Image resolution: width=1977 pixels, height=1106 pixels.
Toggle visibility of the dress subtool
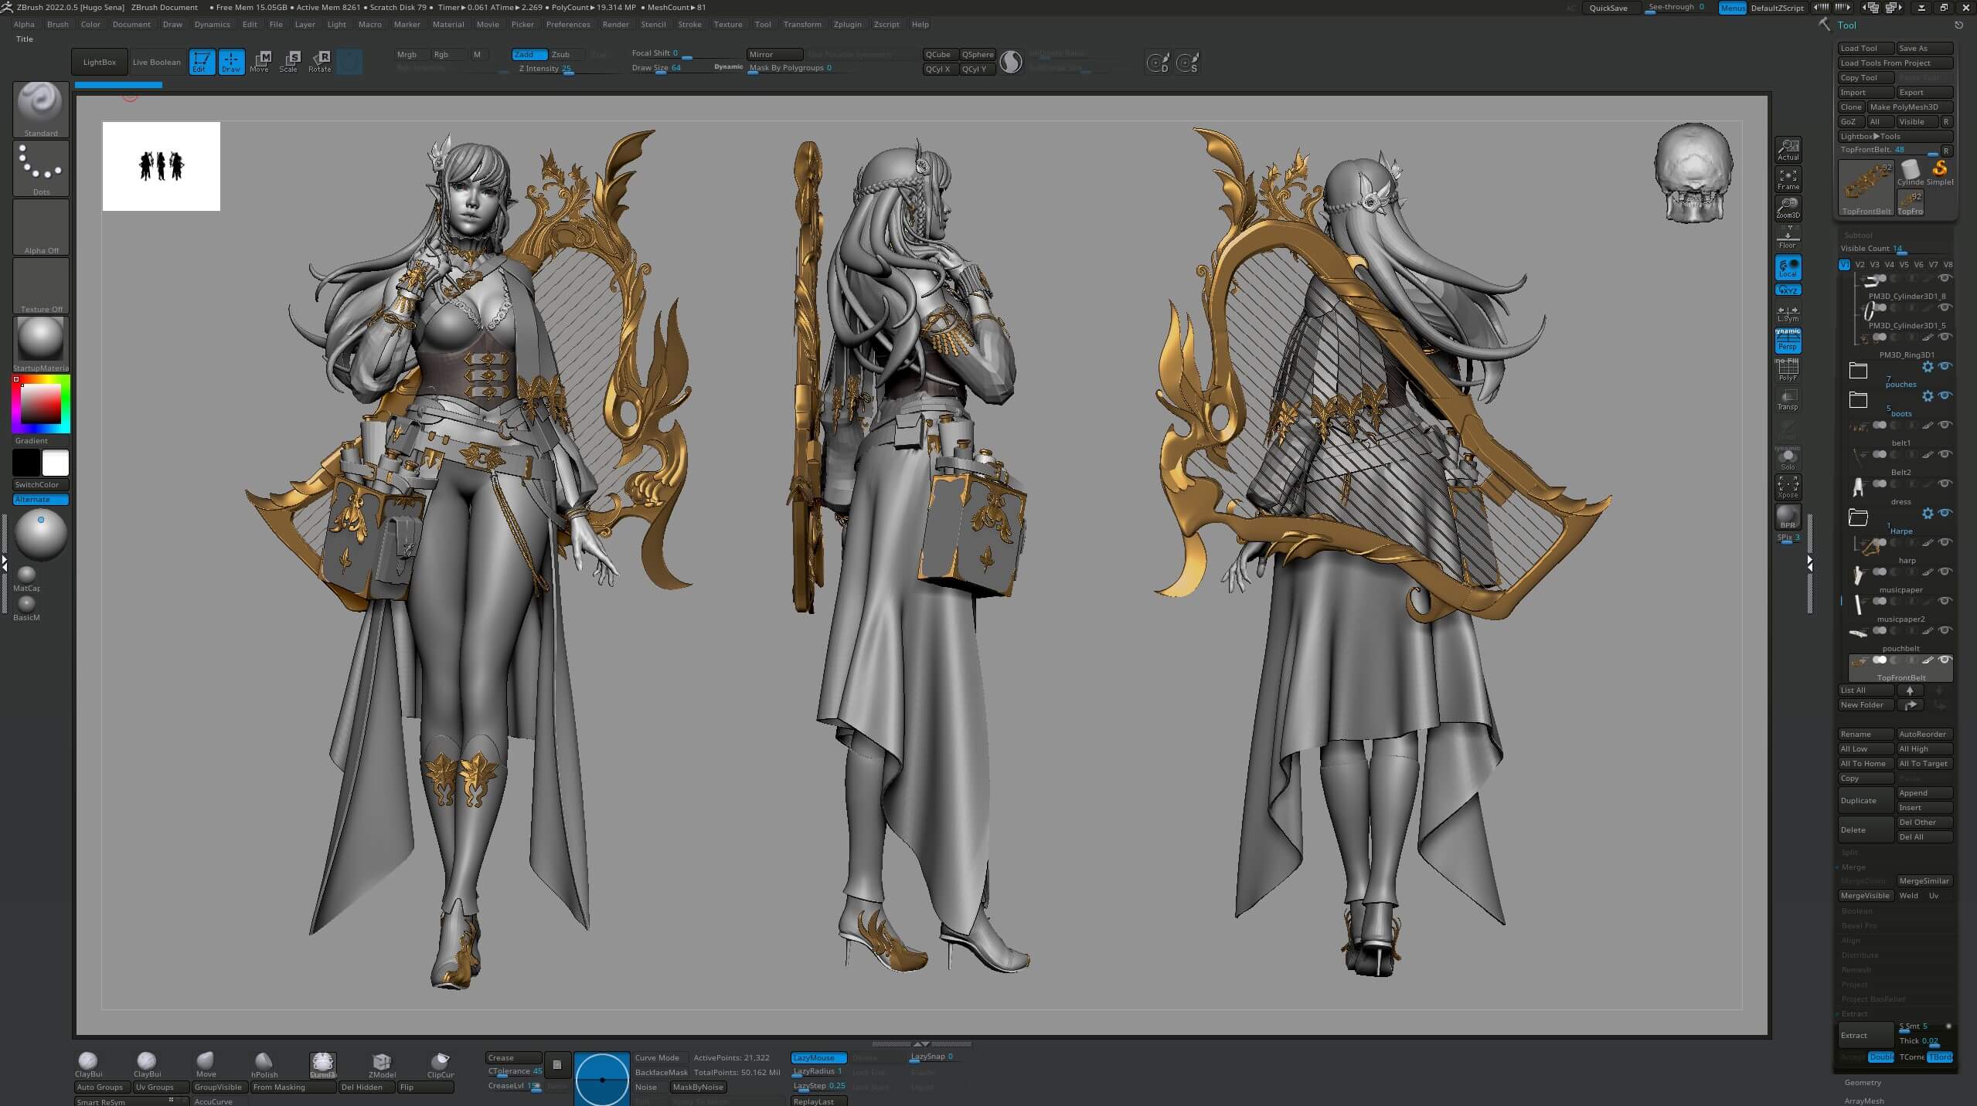point(1945,483)
